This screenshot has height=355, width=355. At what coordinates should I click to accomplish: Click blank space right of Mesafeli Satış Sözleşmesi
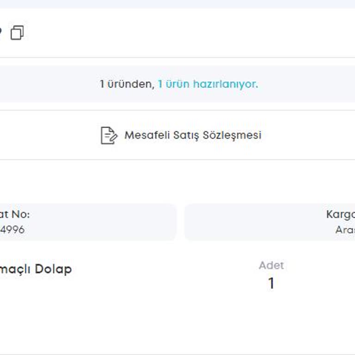point(308,135)
